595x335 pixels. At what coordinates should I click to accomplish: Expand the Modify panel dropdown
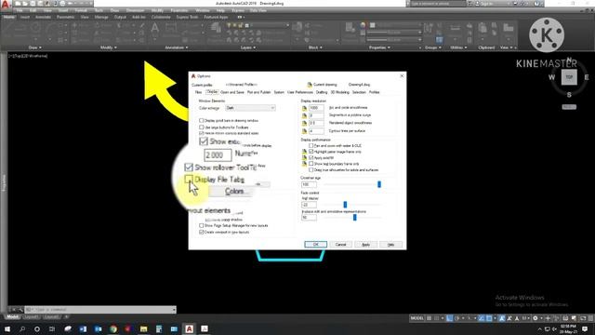pos(109,47)
